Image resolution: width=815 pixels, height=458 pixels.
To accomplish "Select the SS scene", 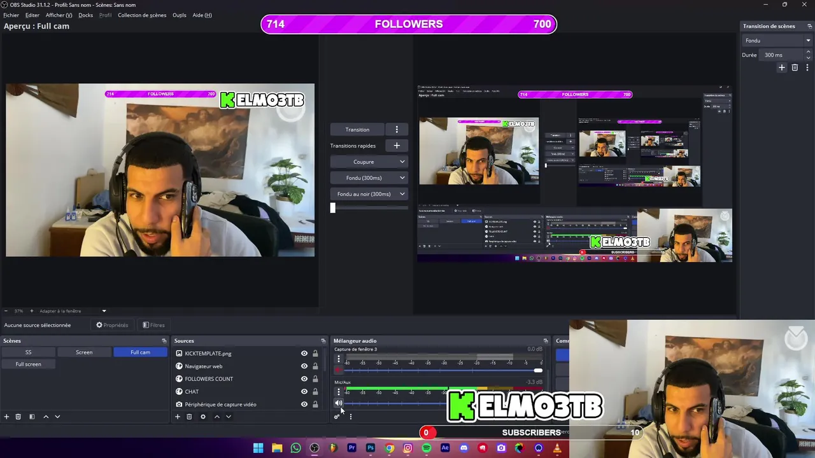I will [28, 352].
